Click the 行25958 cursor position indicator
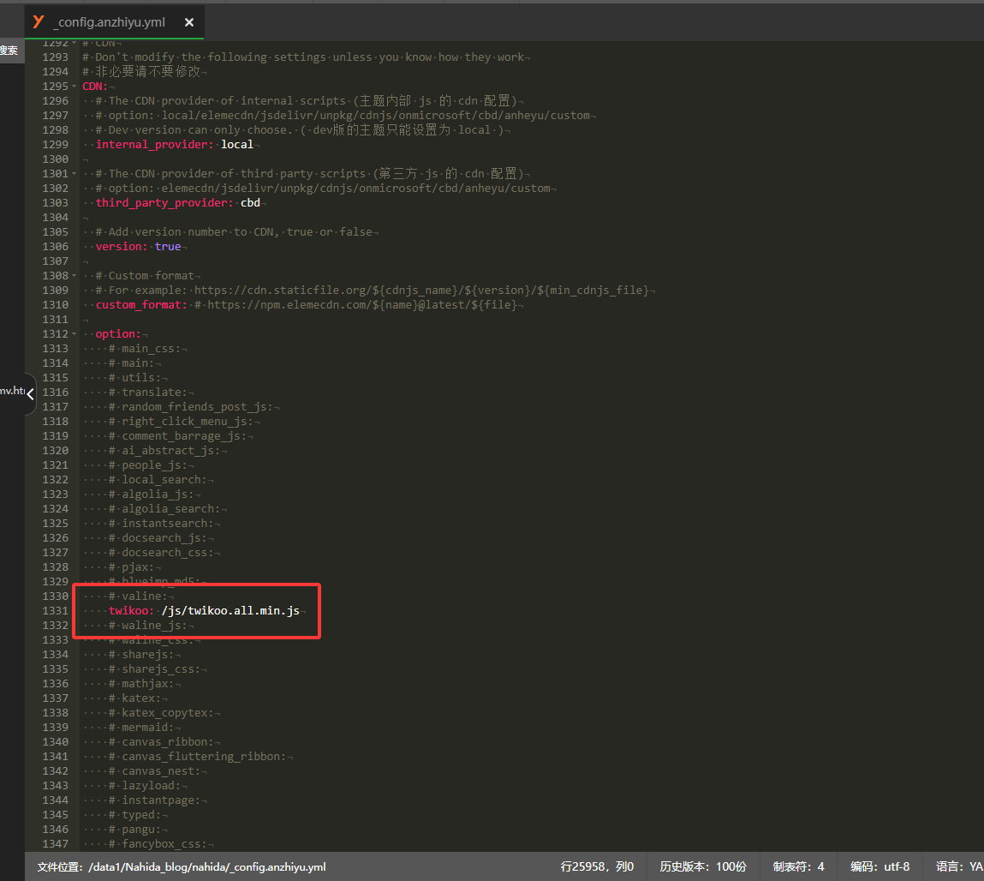This screenshot has height=881, width=984. click(596, 866)
